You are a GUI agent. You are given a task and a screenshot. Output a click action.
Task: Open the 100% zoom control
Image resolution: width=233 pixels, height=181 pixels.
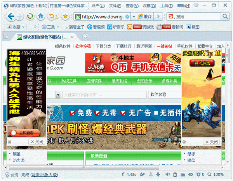[216, 174]
